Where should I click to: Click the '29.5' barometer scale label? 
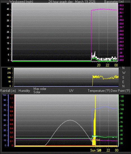coord(121,34)
